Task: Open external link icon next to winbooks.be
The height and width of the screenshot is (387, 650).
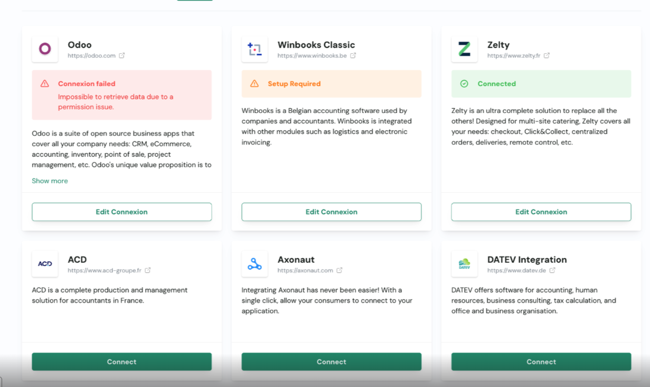Action: coord(353,55)
